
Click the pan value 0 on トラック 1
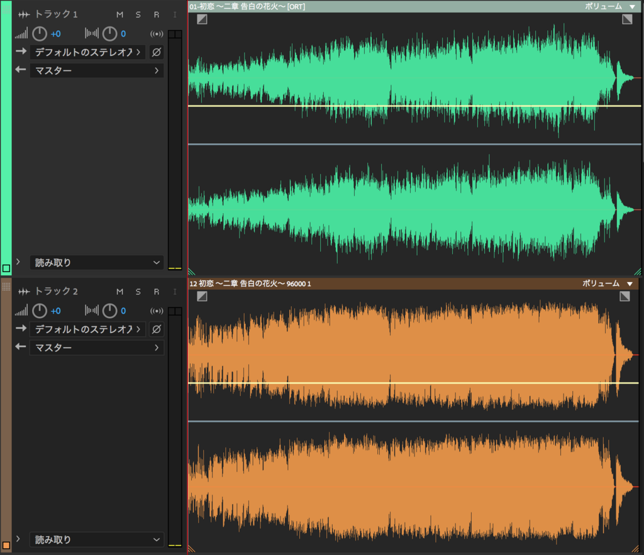[x=123, y=34]
